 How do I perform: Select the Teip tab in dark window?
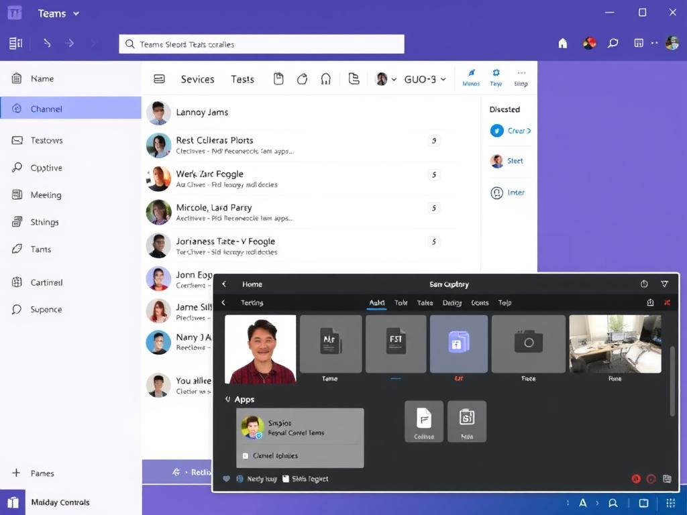tap(505, 302)
